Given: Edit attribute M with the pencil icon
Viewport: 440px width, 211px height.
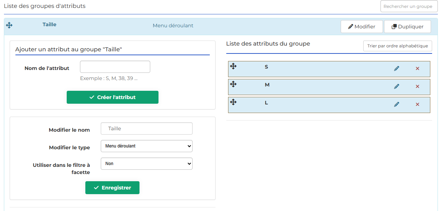Looking at the screenshot, I should click(396, 86).
